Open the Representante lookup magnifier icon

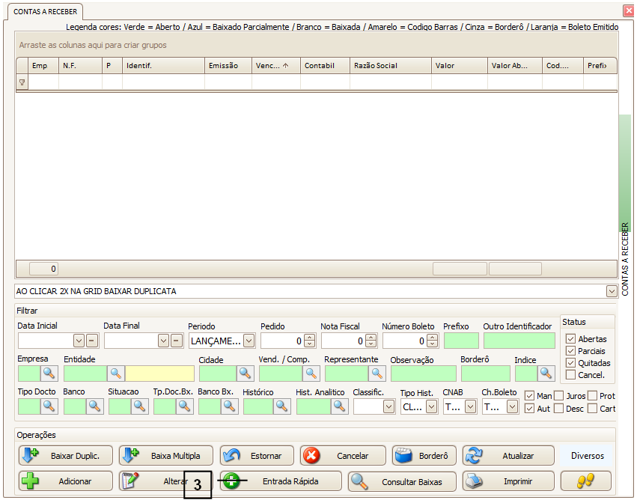(377, 373)
